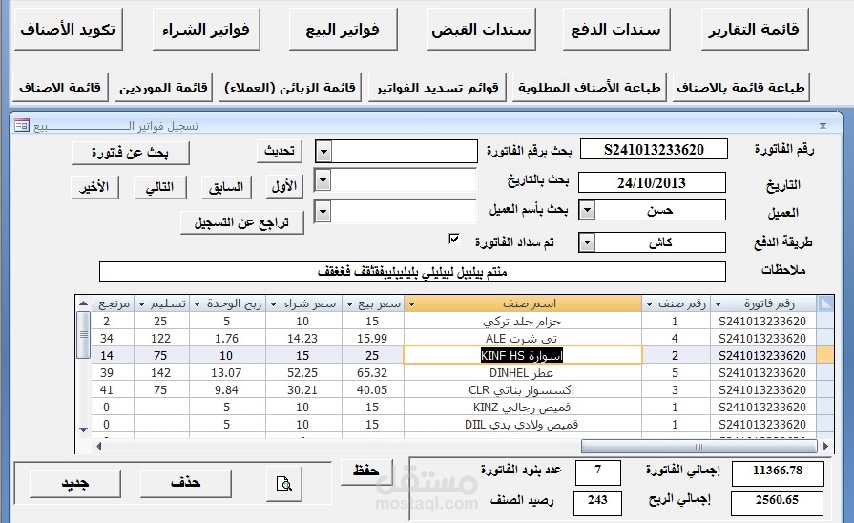
Task: Click the grid's scroll-down arrow
Action: (x=83, y=429)
